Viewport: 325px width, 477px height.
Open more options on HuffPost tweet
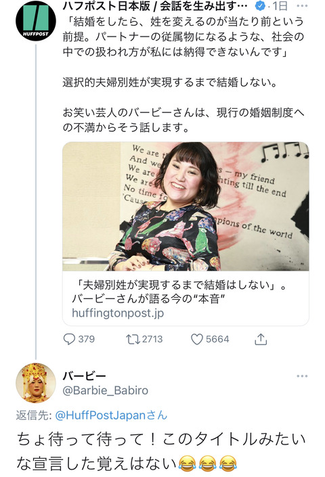coord(302,6)
